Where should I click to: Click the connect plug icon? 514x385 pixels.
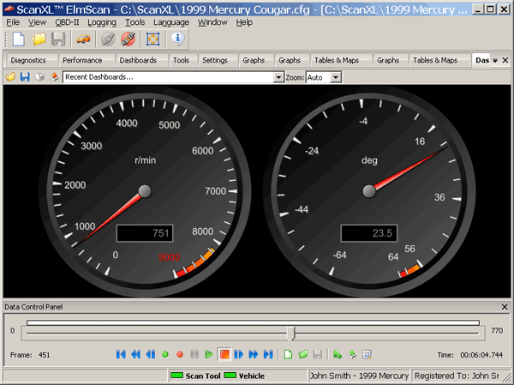(109, 39)
